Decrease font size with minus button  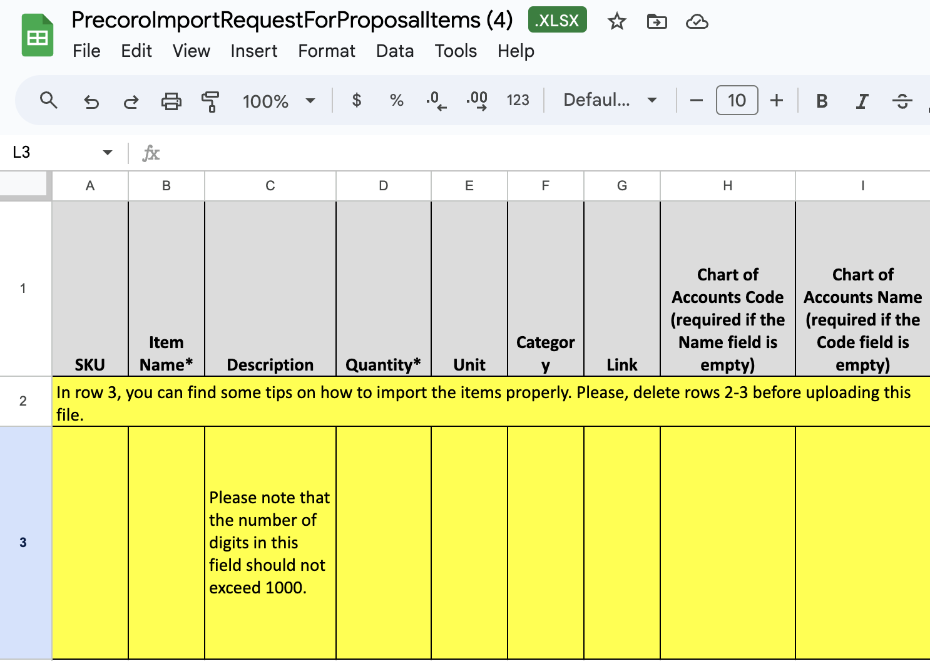tap(697, 100)
